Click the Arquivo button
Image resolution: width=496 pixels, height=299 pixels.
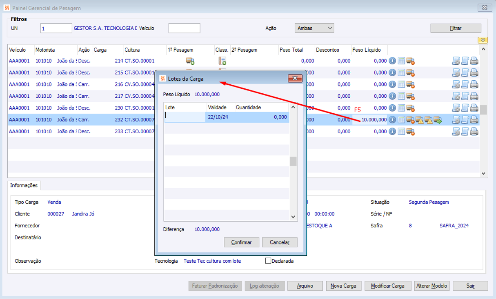tap(305, 286)
